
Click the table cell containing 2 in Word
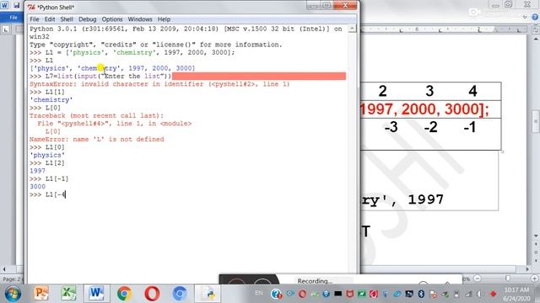pos(382,92)
